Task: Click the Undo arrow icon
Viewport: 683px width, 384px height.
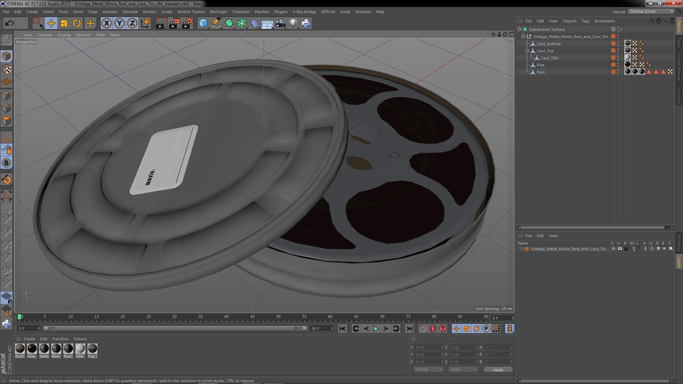Action: tap(9, 23)
